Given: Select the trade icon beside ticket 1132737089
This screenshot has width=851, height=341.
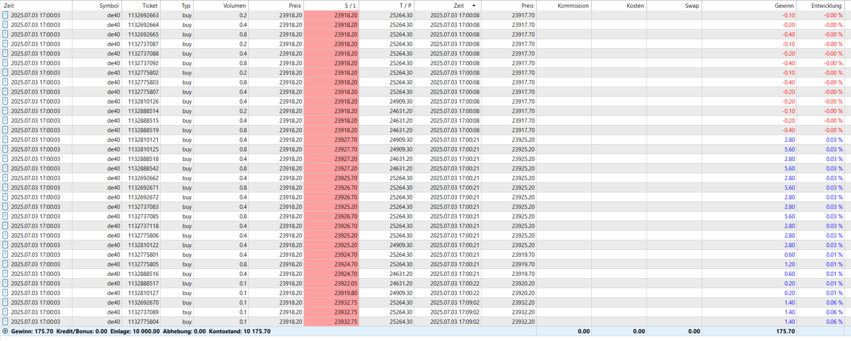Looking at the screenshot, I should pyautogui.click(x=5, y=312).
